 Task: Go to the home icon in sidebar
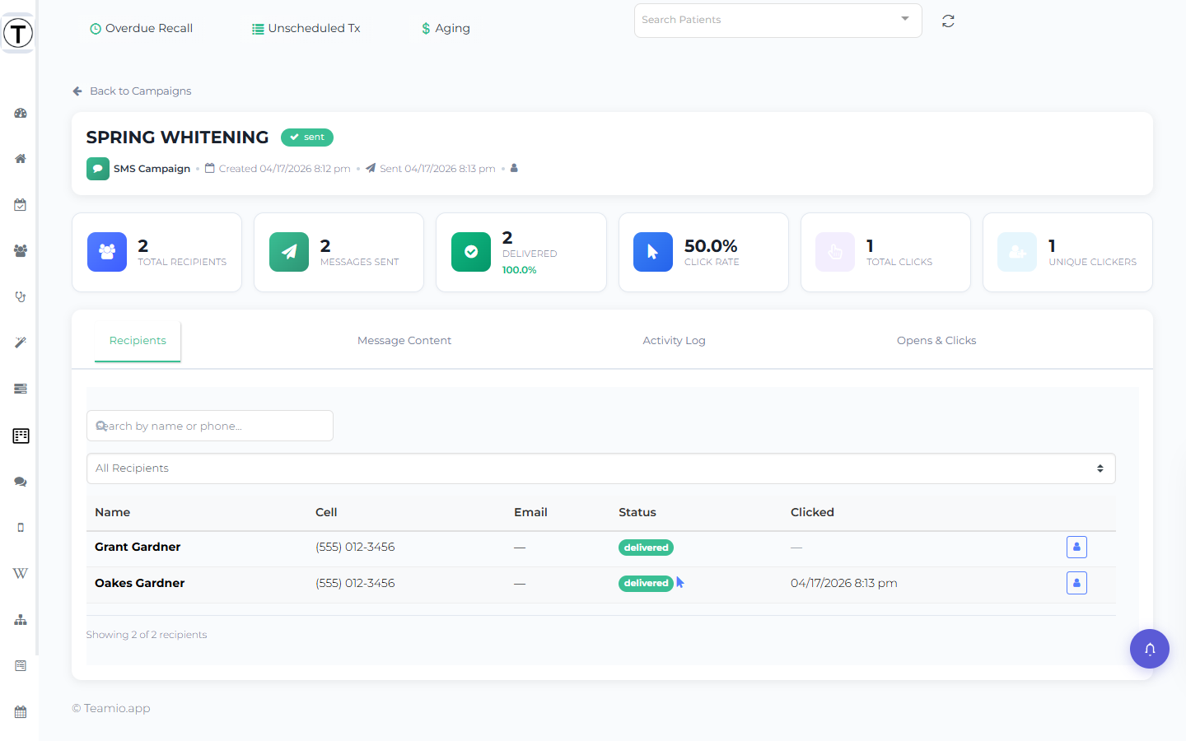tap(21, 159)
